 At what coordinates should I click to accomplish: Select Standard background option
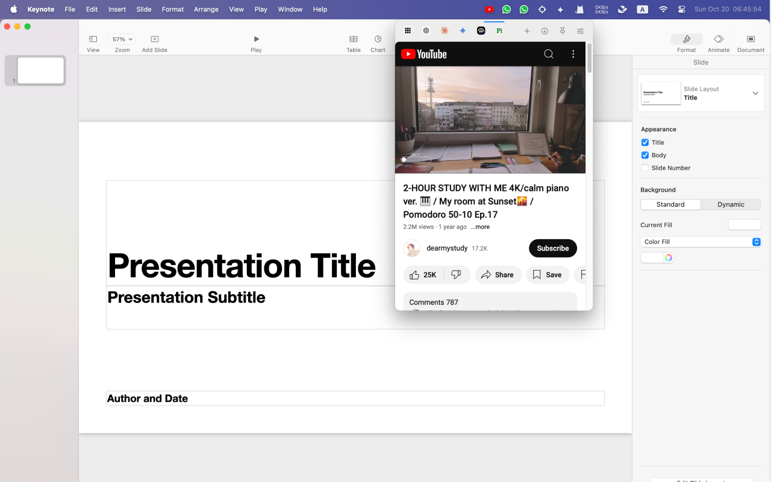point(670,204)
